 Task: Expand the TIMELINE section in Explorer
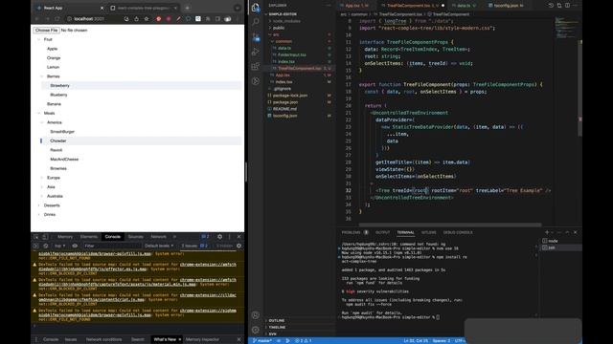pos(277,327)
